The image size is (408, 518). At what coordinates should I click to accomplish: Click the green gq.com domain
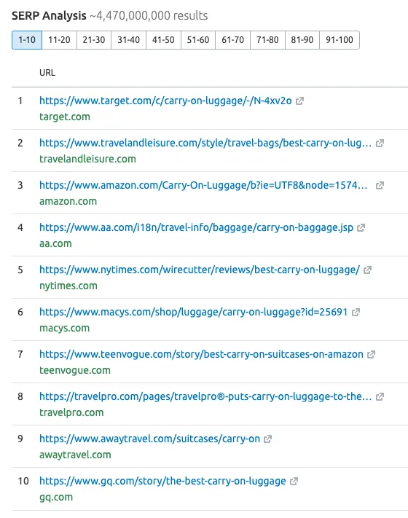[x=56, y=497]
